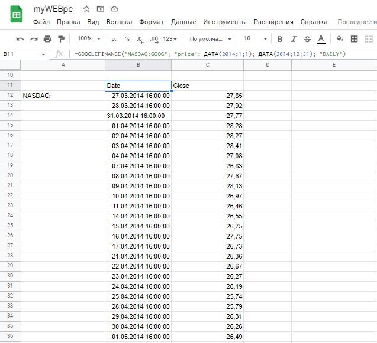Select row 25 header
The image size is (377, 343).
(x=10, y=226)
